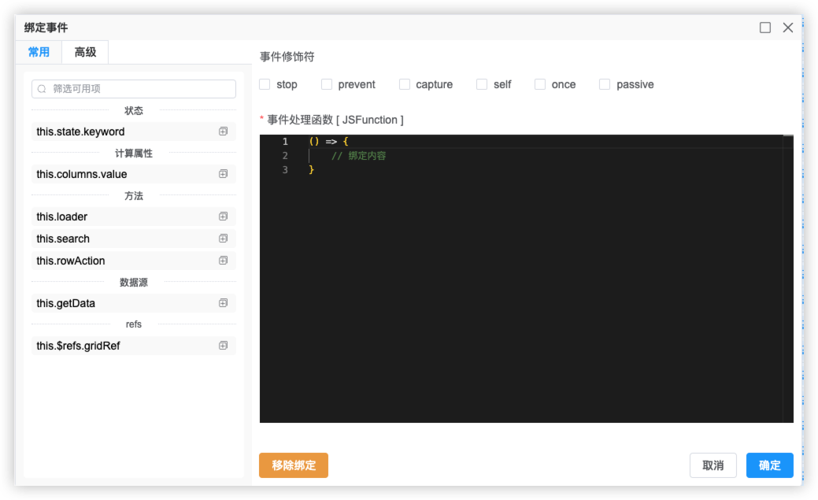Click insert icon next to this.rowAction
Image resolution: width=818 pixels, height=500 pixels.
click(224, 261)
